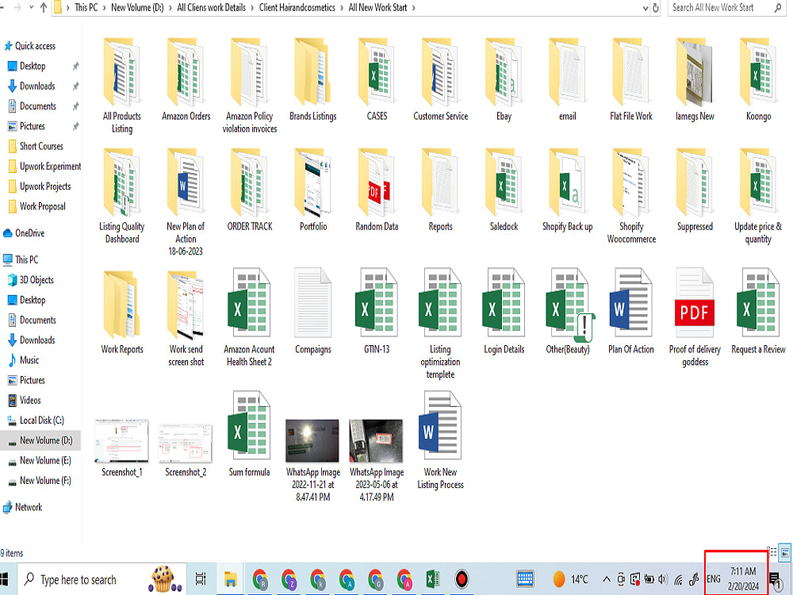This screenshot has height=595, width=793.
Task: Select the Screenshot_2 image thumbnail
Action: pyautogui.click(x=186, y=443)
